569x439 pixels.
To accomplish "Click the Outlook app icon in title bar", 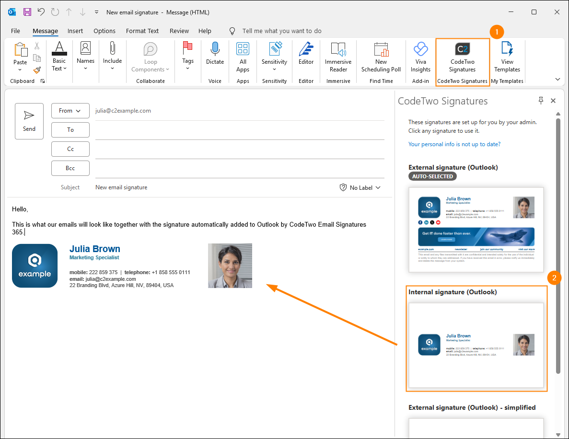I will [12, 12].
